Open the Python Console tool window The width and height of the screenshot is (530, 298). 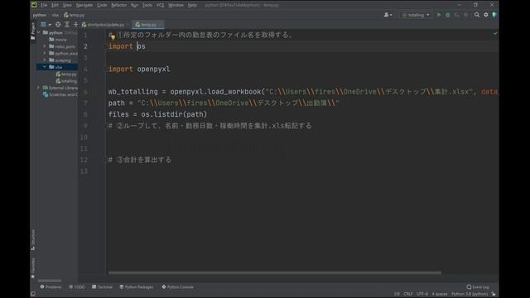(178, 287)
